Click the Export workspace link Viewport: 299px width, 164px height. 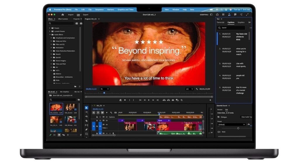[x=86, y=15]
